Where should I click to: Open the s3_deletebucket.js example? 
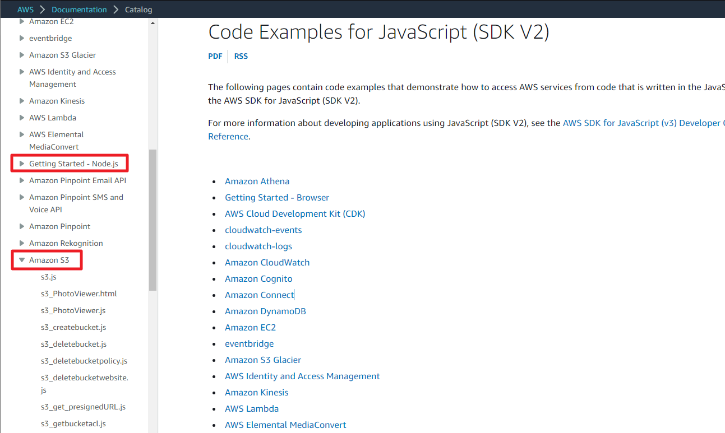click(x=73, y=344)
